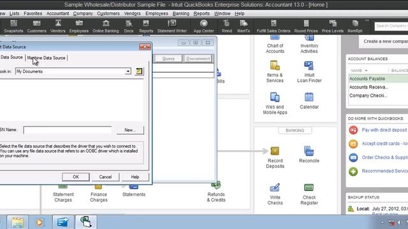Open the Order Checks & Supplies link
This screenshot has height=229, width=408.
click(384, 157)
